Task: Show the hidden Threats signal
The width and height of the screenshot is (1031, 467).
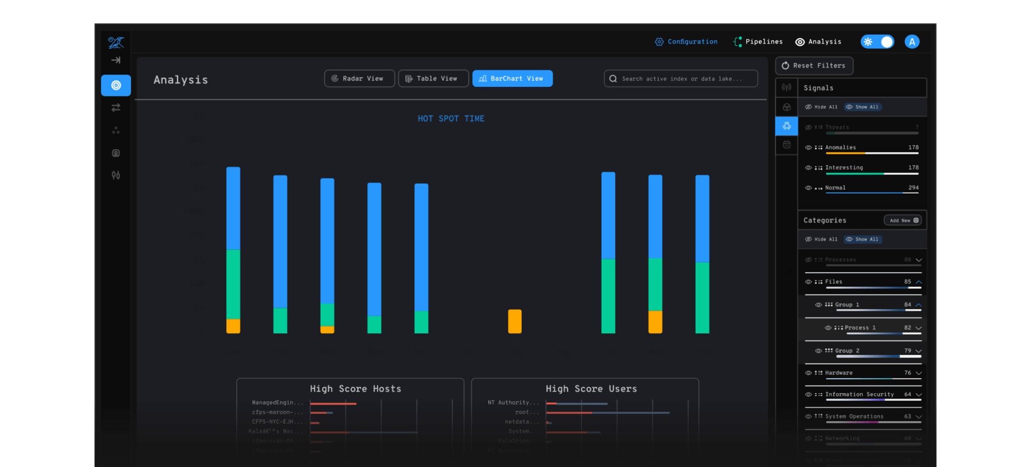Action: (808, 128)
